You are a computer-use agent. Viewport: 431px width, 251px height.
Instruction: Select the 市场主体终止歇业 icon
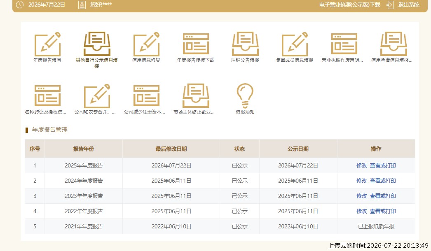[x=196, y=95]
